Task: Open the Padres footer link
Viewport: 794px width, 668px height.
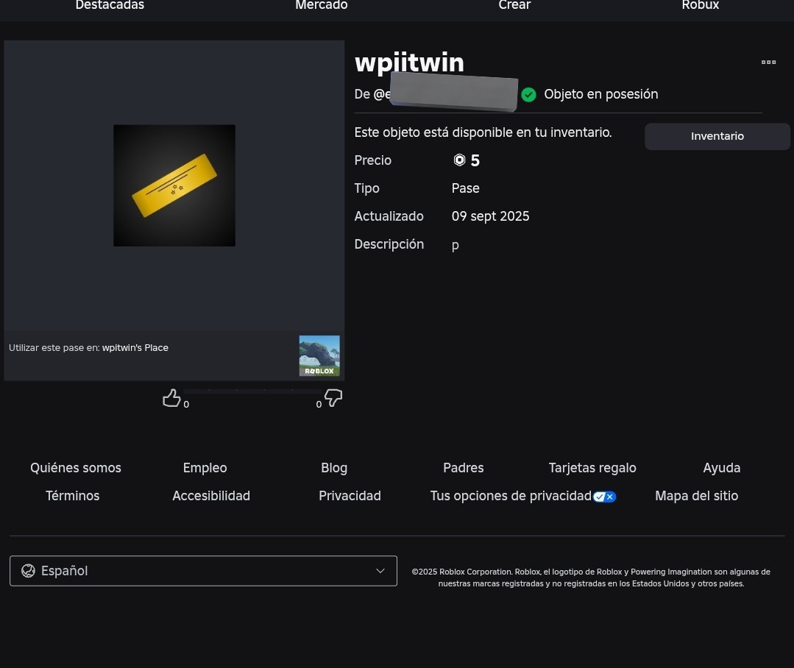Action: [x=464, y=468]
